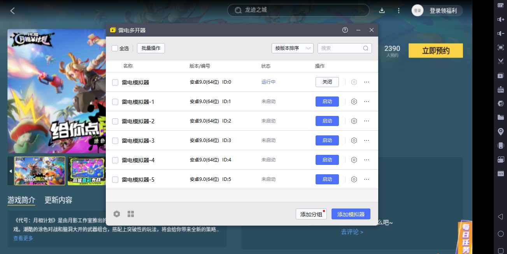The width and height of the screenshot is (507, 254).
Task: Click multi-opener settings hexagon at bottom
Action: pos(117,214)
